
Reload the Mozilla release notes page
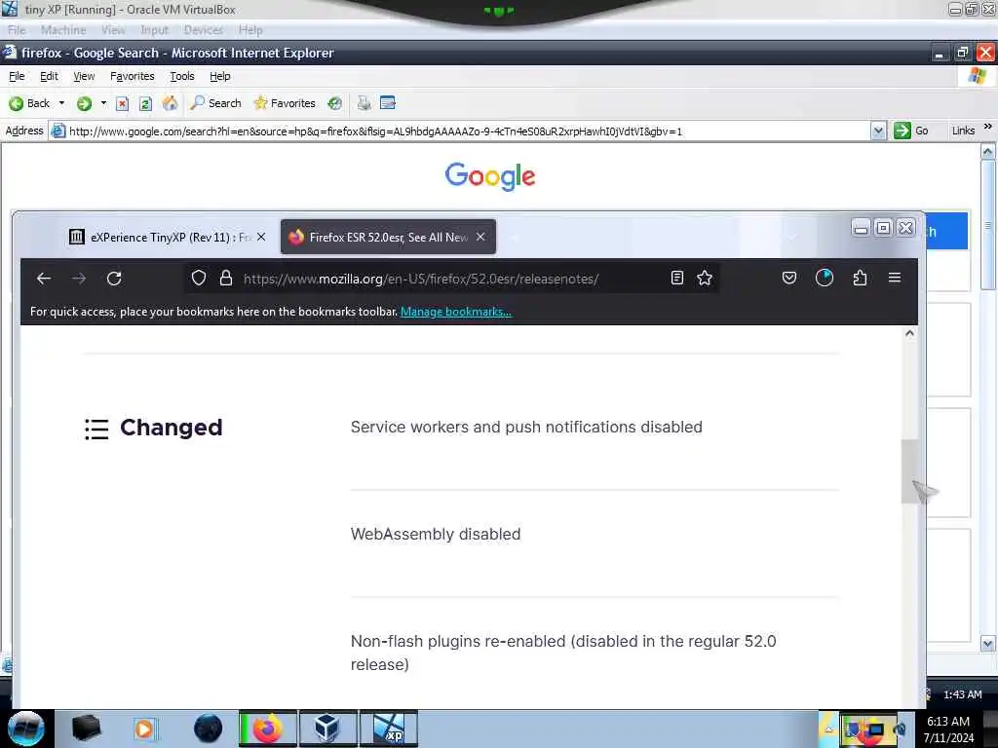(x=115, y=279)
